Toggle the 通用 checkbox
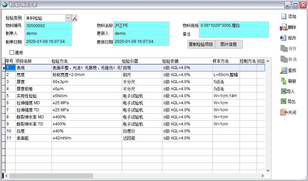This screenshot has width=308, height=181. (12, 53)
